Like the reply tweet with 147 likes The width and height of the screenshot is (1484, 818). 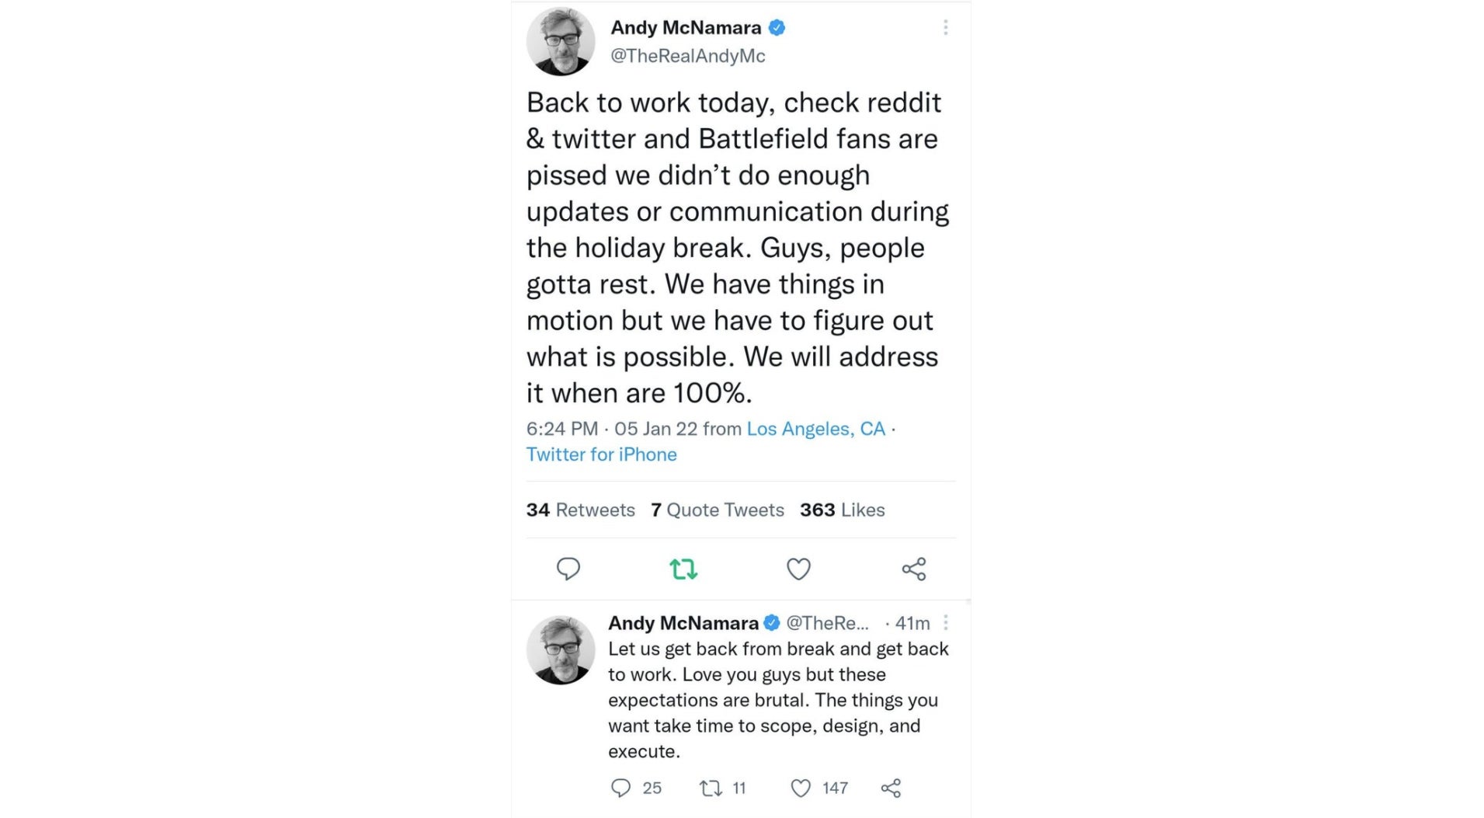(800, 788)
